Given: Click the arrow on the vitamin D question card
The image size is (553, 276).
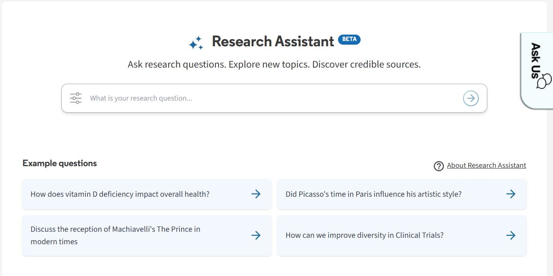Looking at the screenshot, I should [256, 194].
